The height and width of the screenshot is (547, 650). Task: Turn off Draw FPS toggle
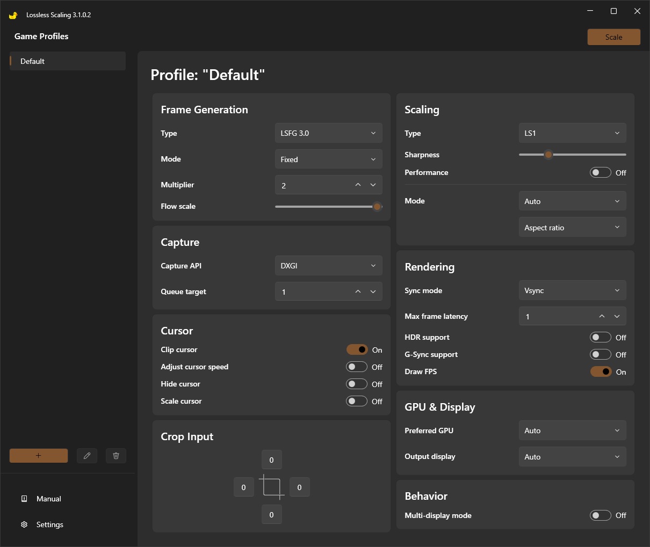point(601,372)
